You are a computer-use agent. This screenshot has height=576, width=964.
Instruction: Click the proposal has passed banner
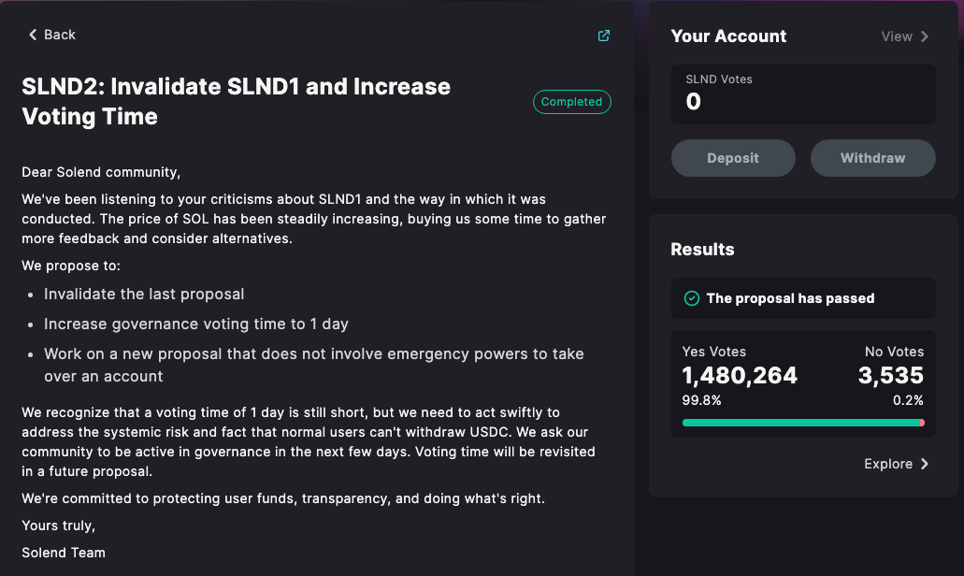coord(803,298)
